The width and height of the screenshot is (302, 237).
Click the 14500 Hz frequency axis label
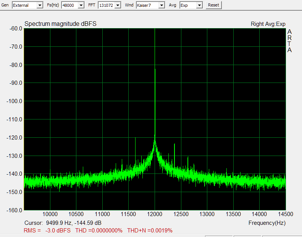(x=286, y=214)
